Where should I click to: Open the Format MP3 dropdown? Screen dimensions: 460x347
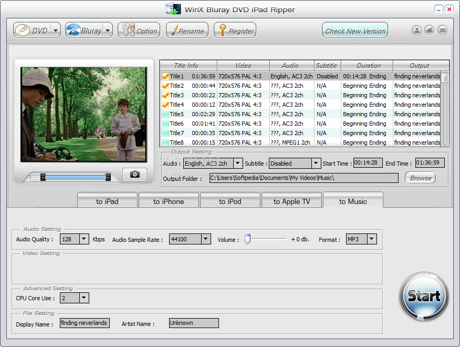click(x=372, y=239)
